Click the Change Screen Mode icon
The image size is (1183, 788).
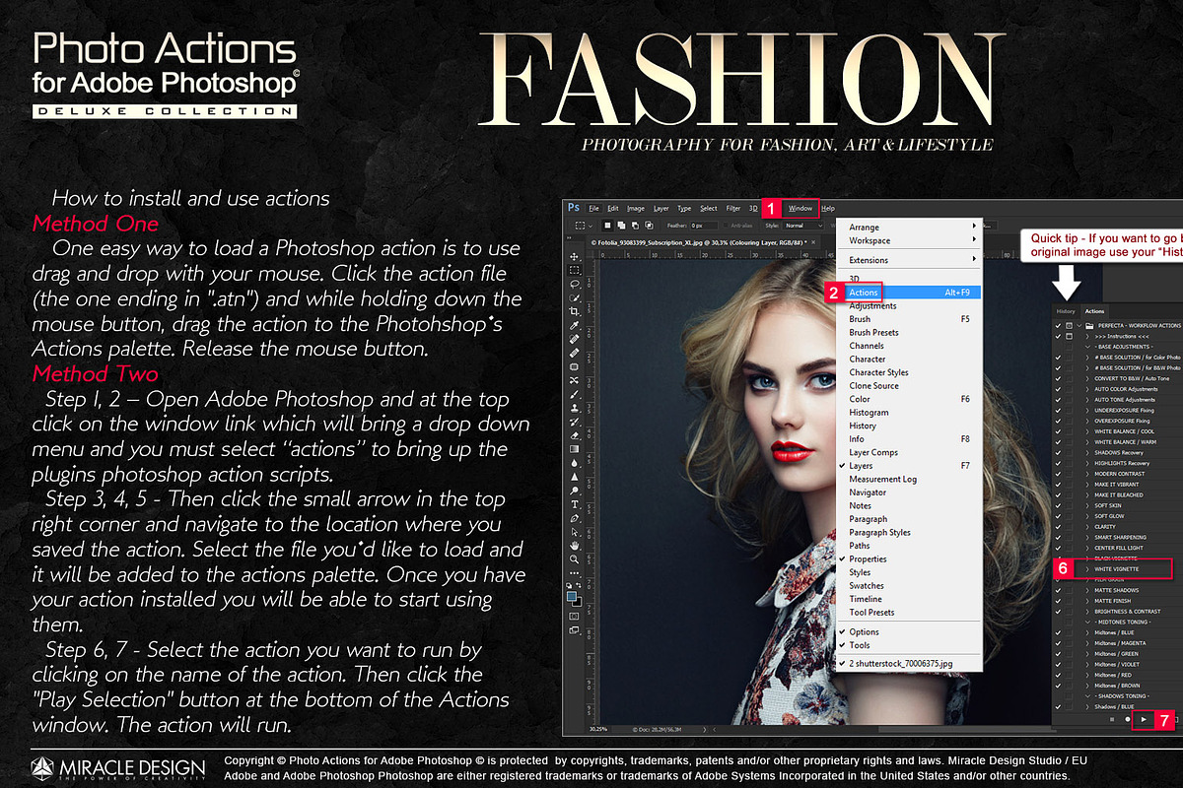(574, 629)
